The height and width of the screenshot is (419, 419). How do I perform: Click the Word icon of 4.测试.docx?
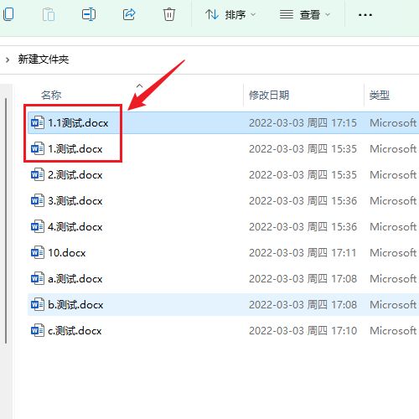tap(38, 226)
